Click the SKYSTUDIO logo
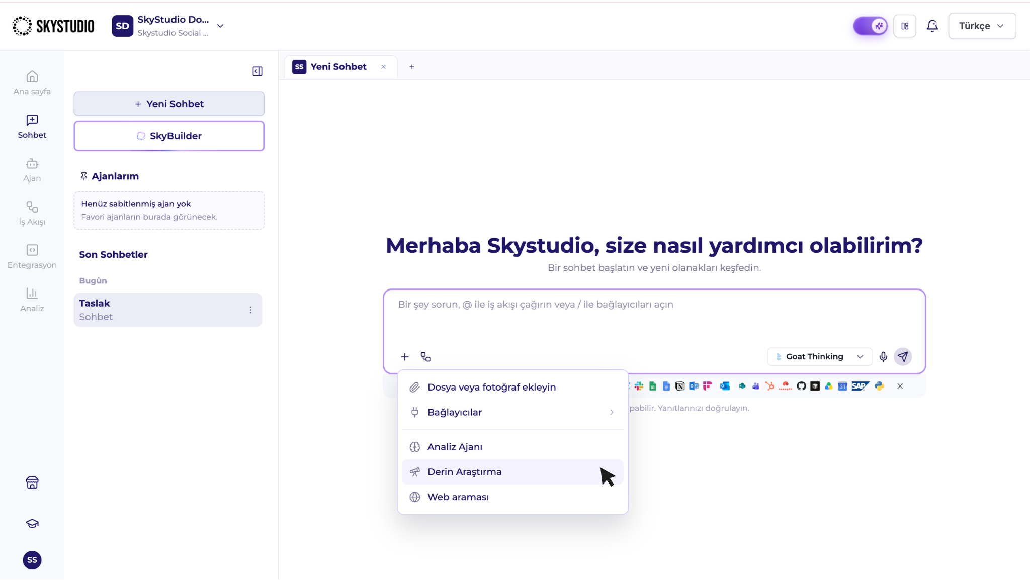The height and width of the screenshot is (580, 1030). 53,26
